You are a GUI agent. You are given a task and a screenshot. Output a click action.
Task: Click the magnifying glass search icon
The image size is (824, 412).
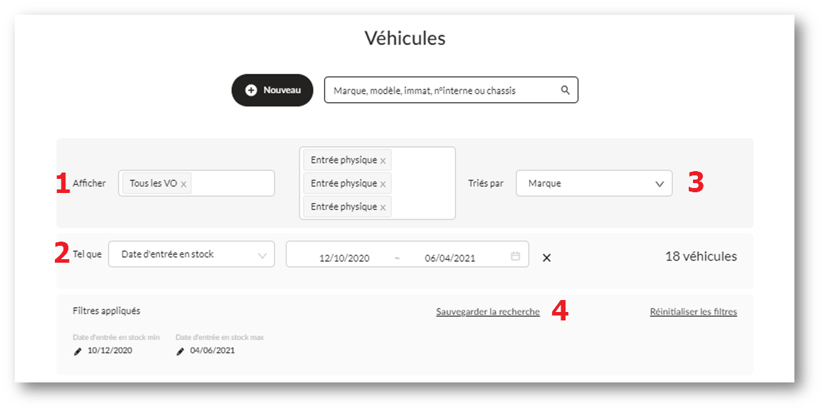coord(566,90)
